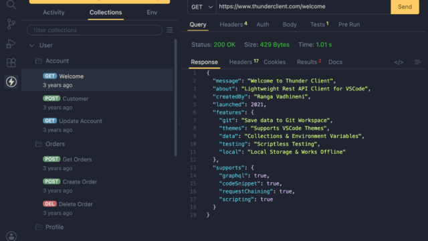
Task: Show the Docs tab
Action: [x=335, y=62]
